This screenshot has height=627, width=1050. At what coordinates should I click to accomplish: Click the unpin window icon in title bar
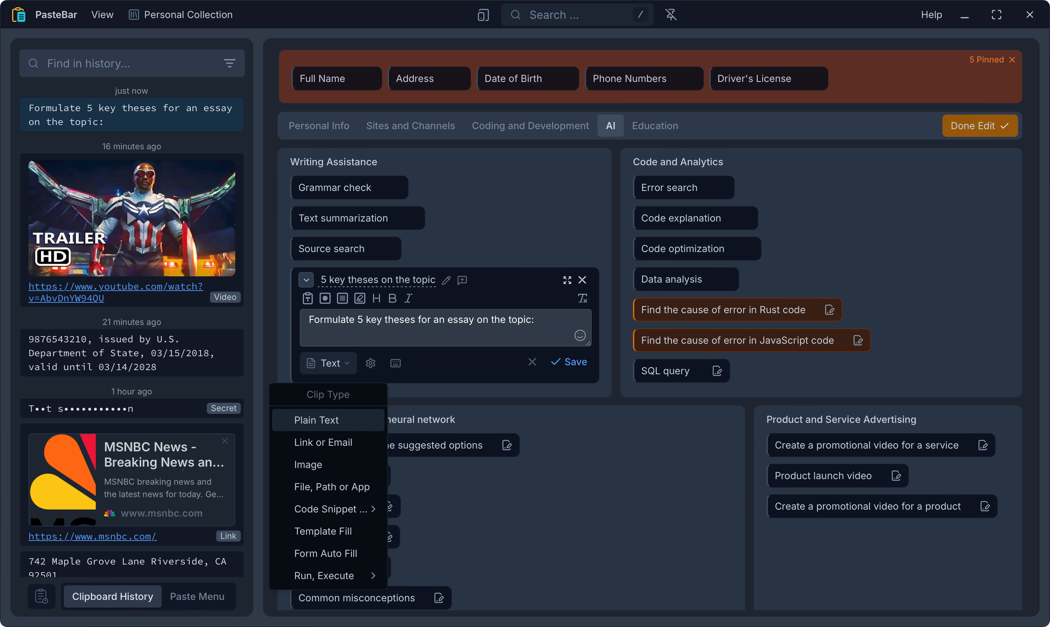pyautogui.click(x=671, y=15)
